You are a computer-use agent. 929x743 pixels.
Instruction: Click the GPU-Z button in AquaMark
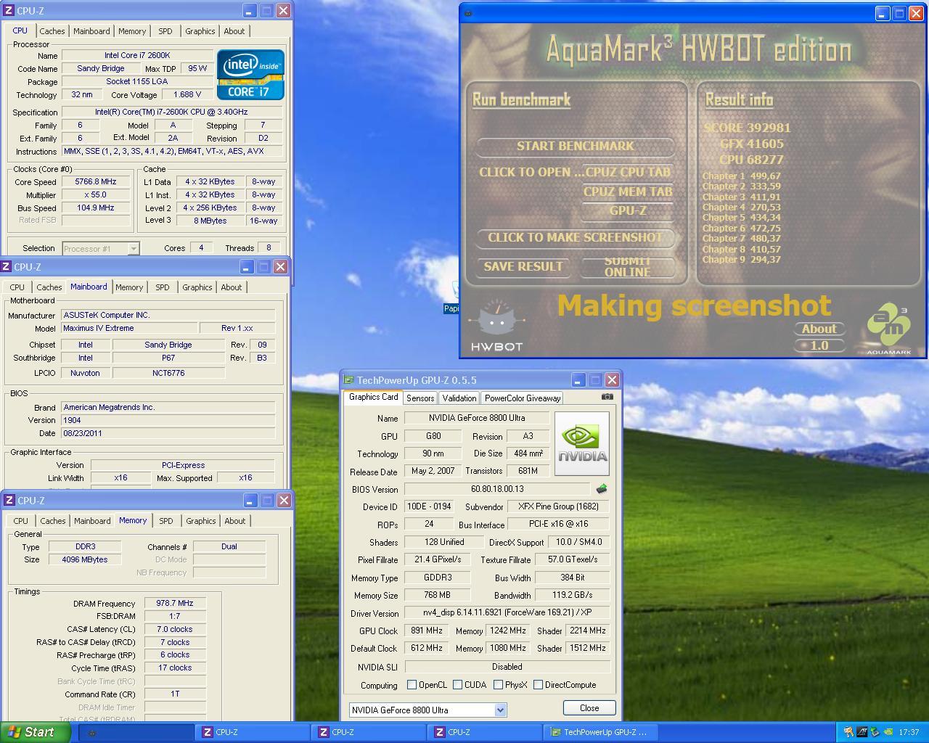[628, 210]
